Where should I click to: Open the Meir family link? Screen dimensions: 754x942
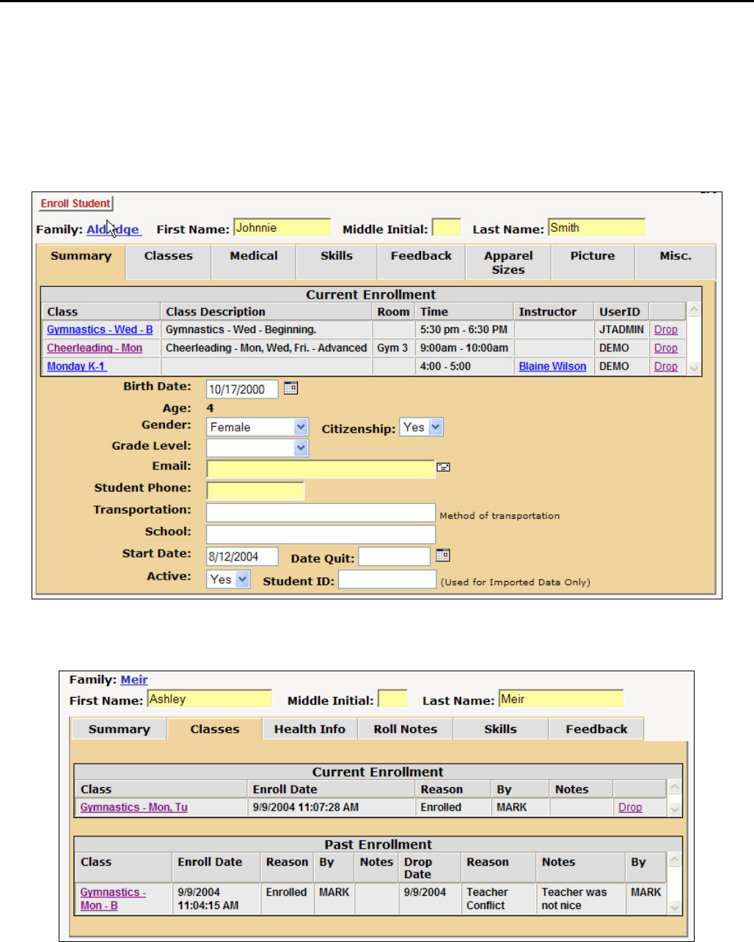pyautogui.click(x=134, y=680)
